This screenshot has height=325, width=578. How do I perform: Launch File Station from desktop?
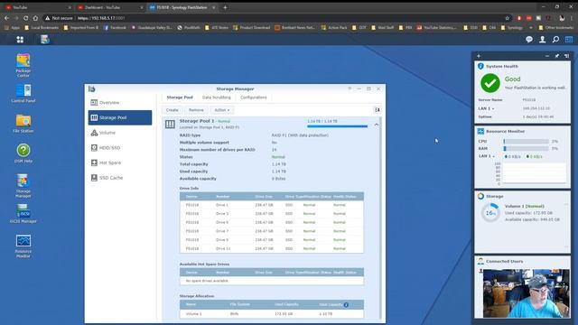click(23, 124)
